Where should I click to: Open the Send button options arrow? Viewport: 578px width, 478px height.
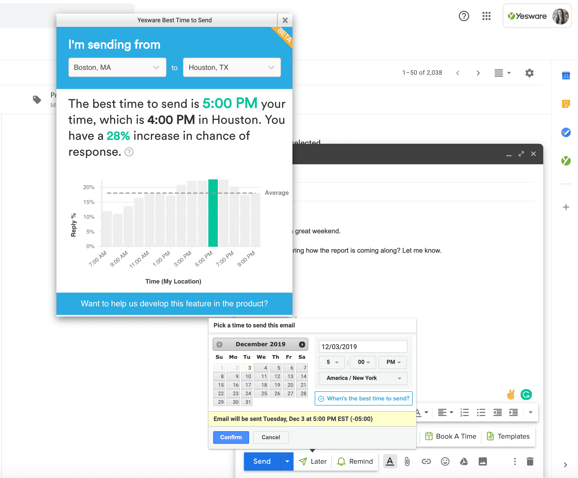(x=287, y=461)
